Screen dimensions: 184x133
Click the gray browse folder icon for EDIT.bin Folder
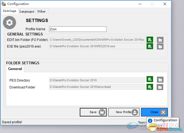click(x=160, y=40)
